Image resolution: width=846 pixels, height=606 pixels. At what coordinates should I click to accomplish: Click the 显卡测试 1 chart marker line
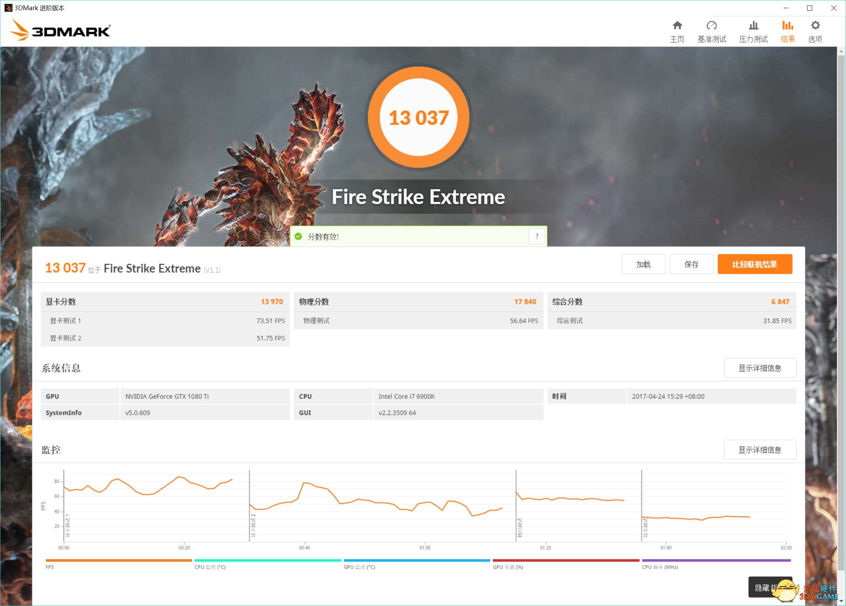tap(64, 506)
